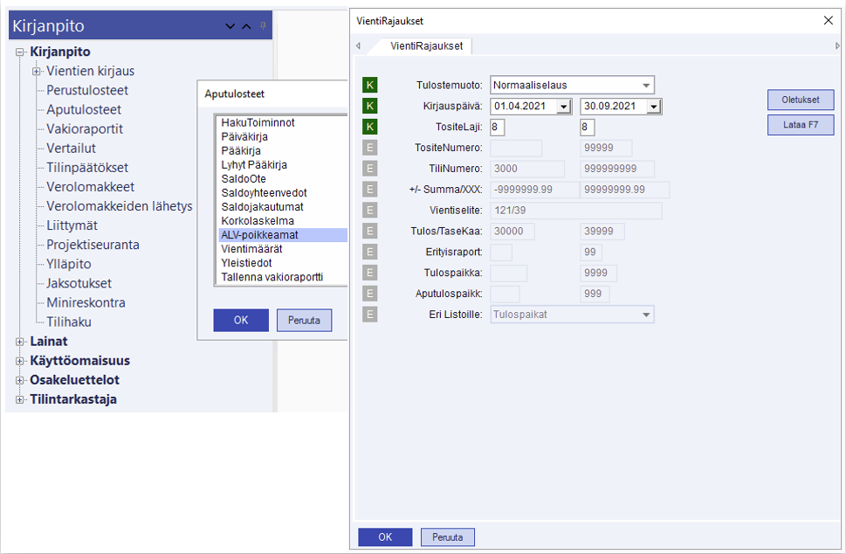Click the pin icon in Kirjanpito header
Image resolution: width=846 pixels, height=554 pixels.
(263, 26)
